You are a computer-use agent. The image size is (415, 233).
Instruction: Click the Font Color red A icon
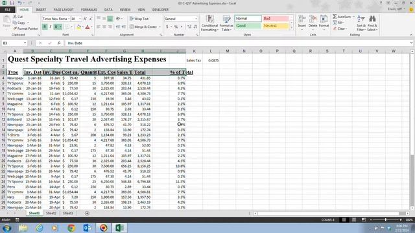pos(88,27)
